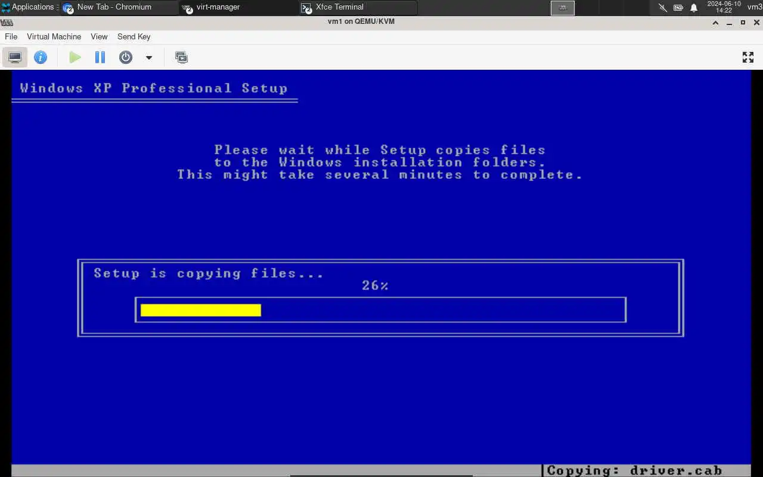The height and width of the screenshot is (477, 763).
Task: Switch to New Tab - Chromium window
Action: tap(119, 7)
